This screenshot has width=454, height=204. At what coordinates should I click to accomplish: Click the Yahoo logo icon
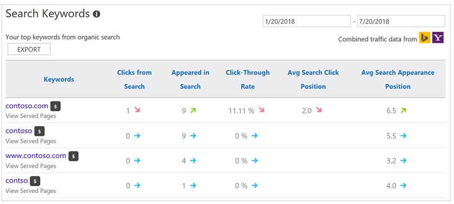click(438, 38)
